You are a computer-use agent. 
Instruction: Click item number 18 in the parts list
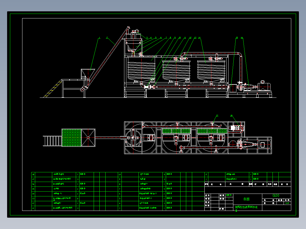(33, 174)
